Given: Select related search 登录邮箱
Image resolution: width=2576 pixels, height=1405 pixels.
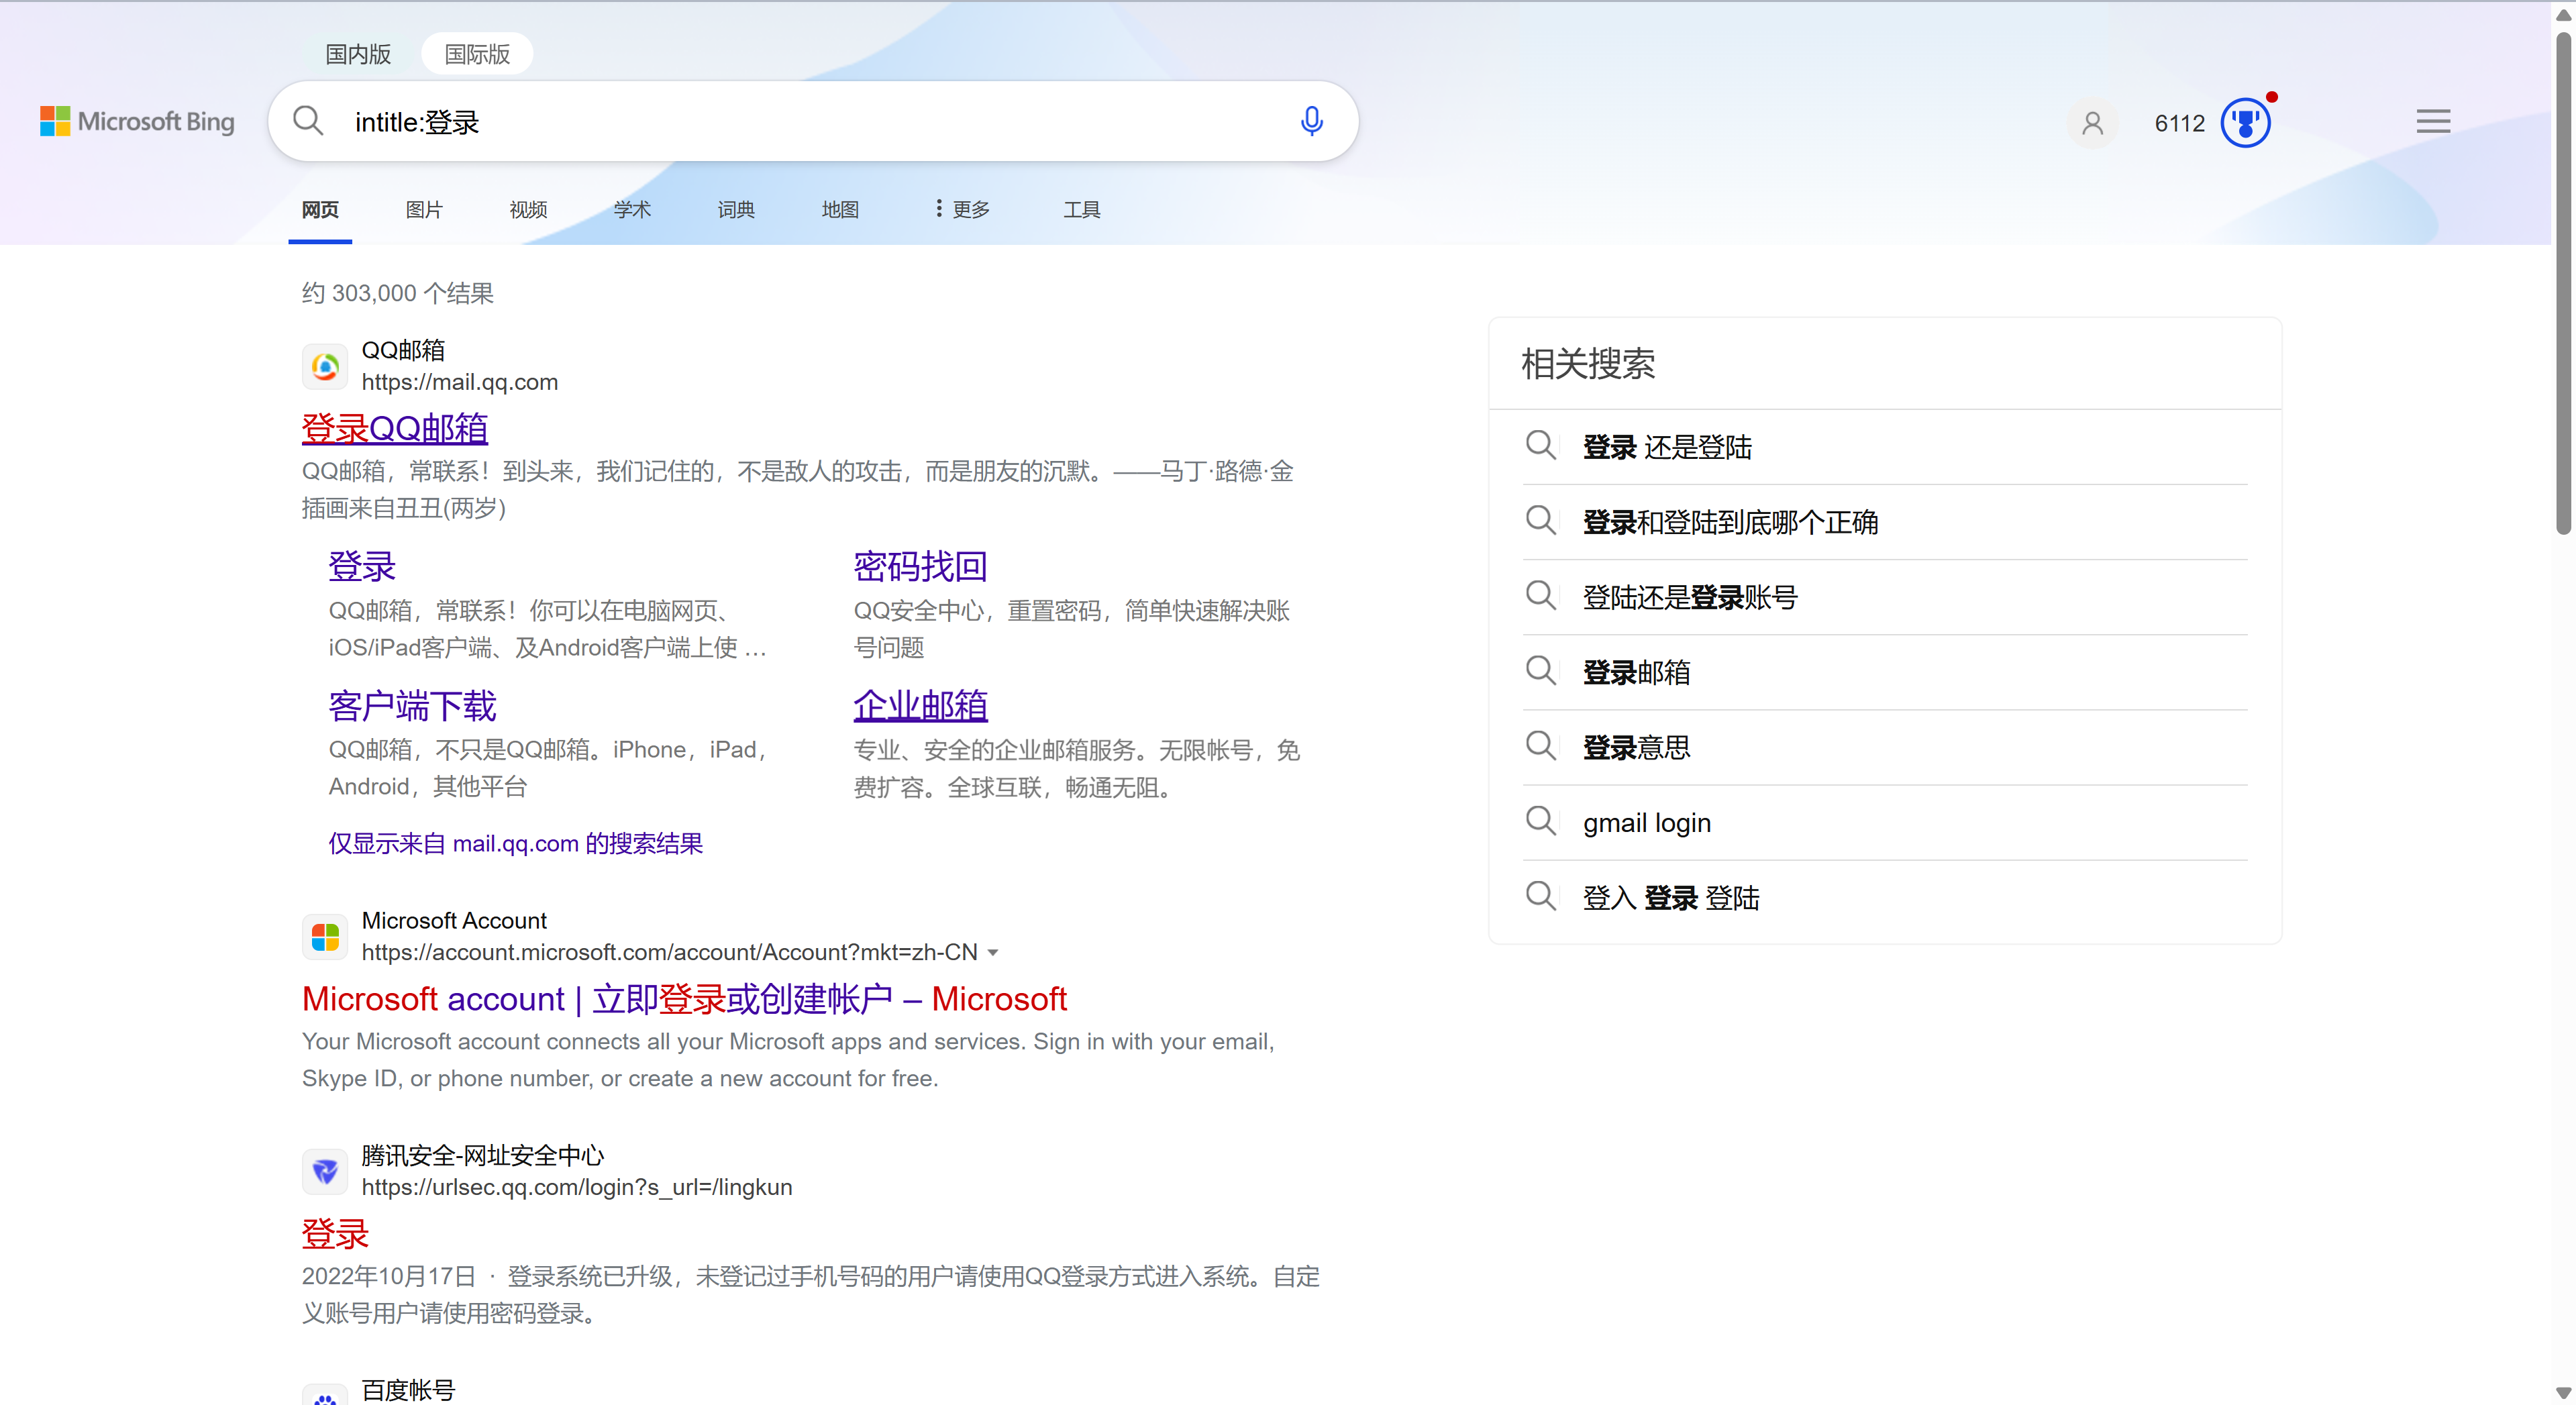Looking at the screenshot, I should click(x=1636, y=672).
